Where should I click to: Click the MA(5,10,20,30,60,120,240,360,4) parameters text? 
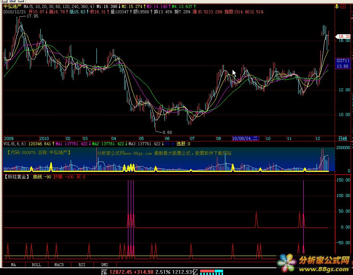[59, 7]
